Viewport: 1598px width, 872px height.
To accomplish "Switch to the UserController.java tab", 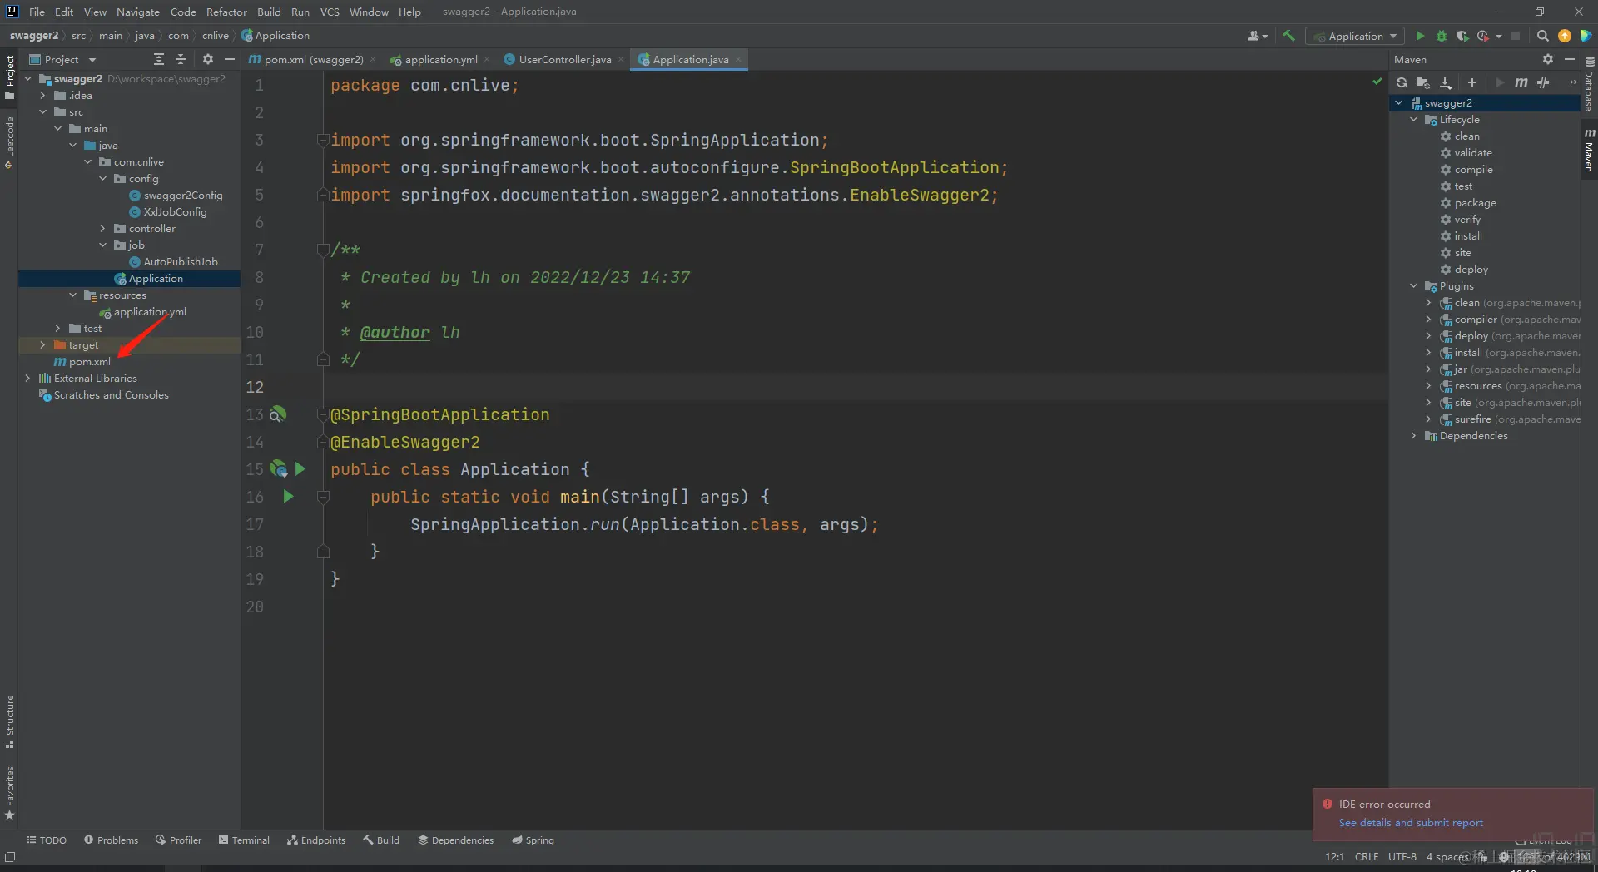I will (564, 59).
